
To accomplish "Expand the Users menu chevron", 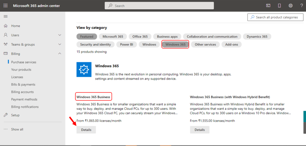I will pyautogui.click(x=60, y=35).
